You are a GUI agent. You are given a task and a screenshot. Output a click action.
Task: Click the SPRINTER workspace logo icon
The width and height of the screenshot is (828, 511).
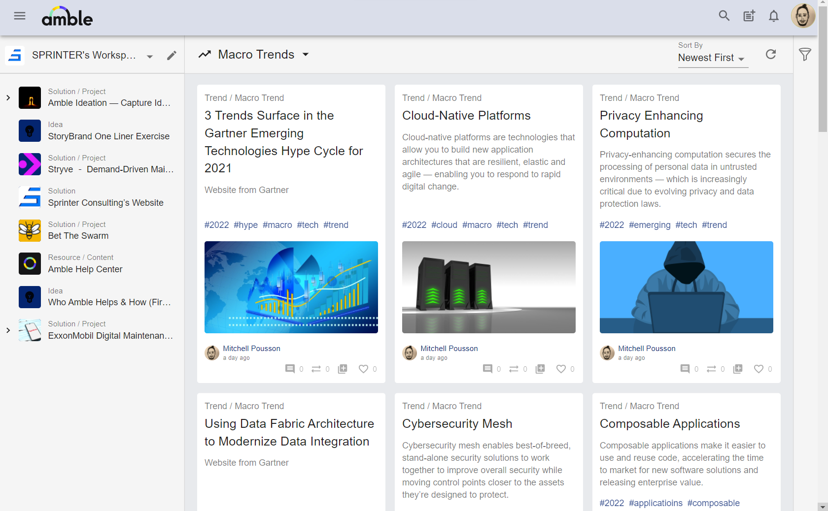15,55
